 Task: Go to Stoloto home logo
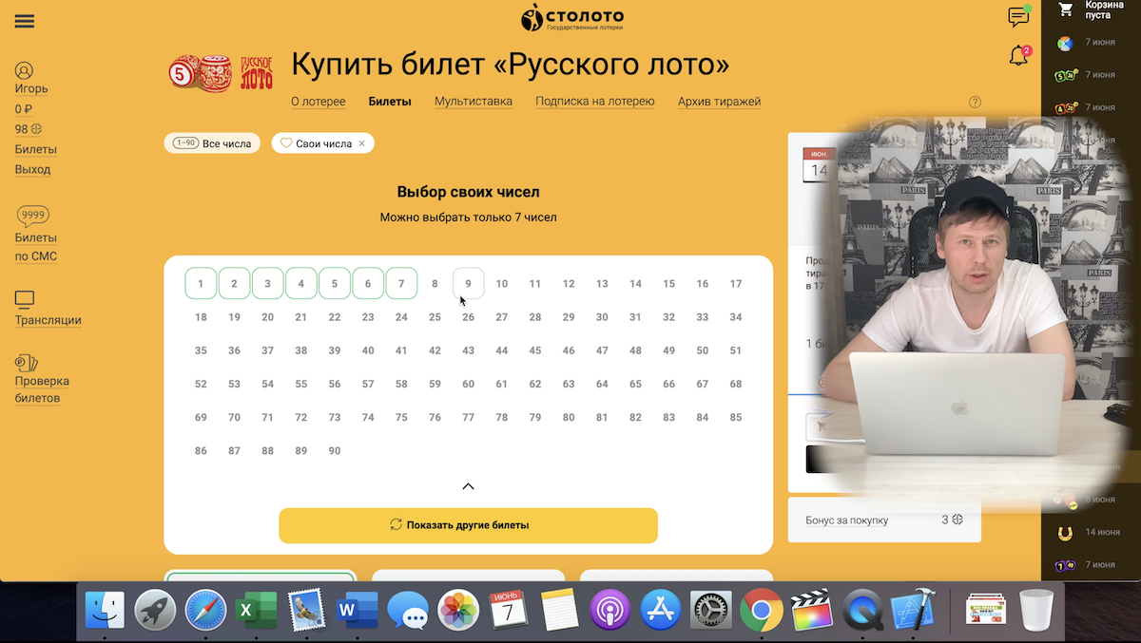pos(572,17)
